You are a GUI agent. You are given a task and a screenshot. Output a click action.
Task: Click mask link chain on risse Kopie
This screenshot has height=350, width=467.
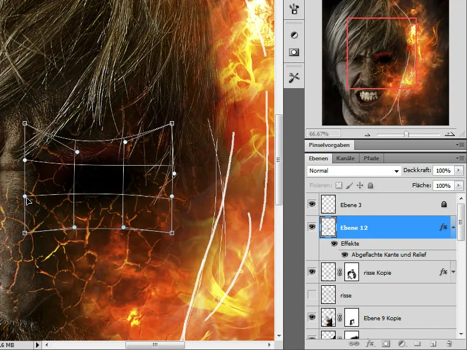(340, 272)
